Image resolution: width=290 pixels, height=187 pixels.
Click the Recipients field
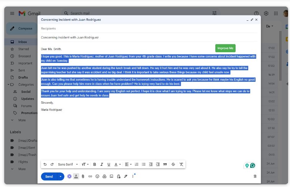[x=149, y=28]
